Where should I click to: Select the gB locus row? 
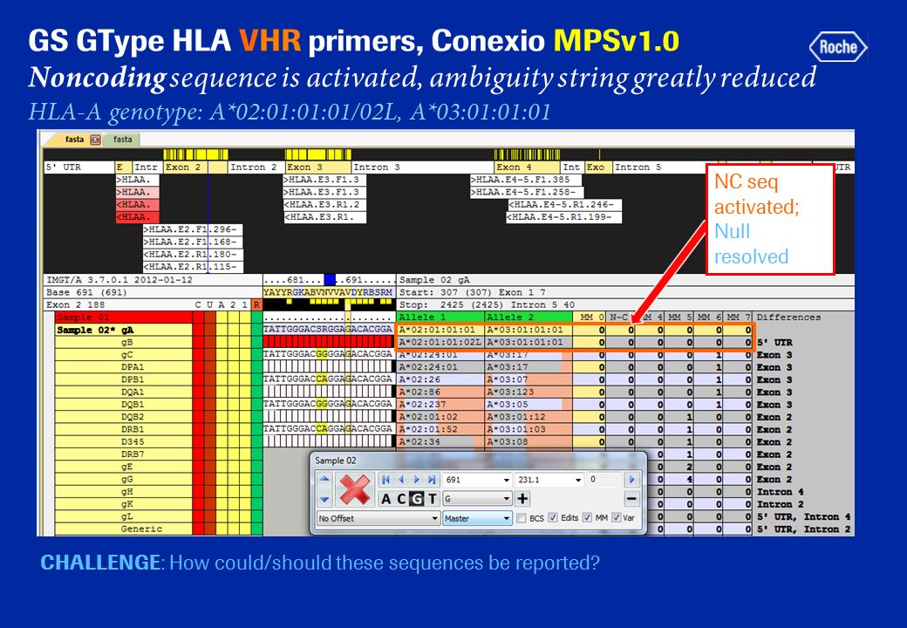pos(123,342)
